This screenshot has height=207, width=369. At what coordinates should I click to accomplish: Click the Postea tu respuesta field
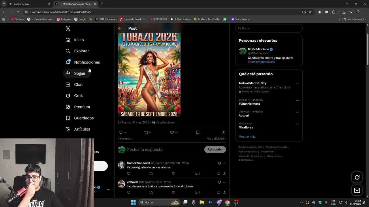tap(164, 149)
